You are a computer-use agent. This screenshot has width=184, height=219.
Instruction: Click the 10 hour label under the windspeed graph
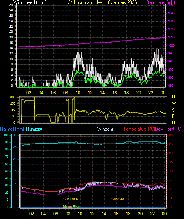(78, 93)
